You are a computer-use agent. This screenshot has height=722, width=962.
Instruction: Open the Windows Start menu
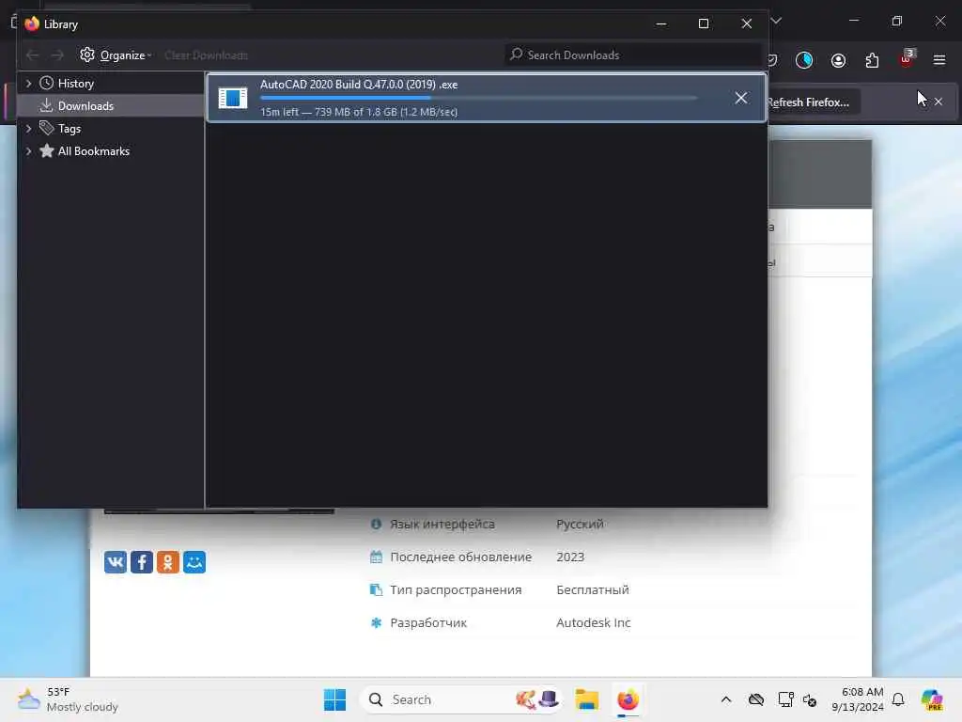[x=335, y=699]
